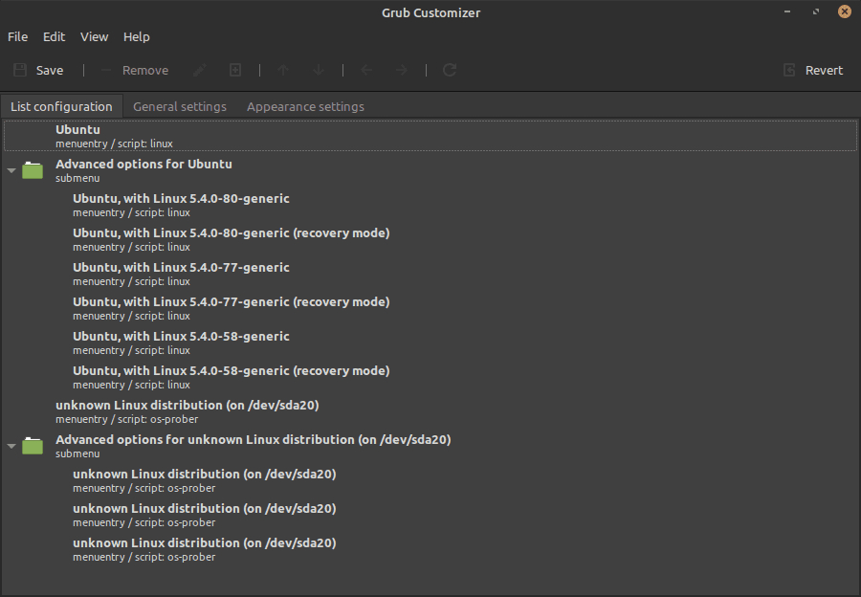Close the Grub Customizer window

(x=845, y=11)
